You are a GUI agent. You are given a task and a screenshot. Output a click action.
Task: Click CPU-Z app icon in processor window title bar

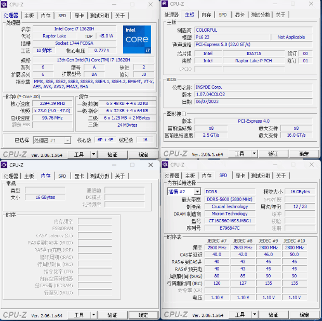coord(4,4)
